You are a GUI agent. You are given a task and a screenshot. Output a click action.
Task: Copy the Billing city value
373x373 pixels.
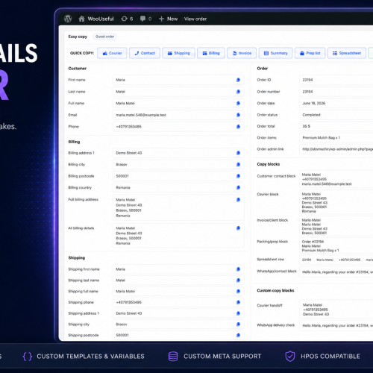238,164
